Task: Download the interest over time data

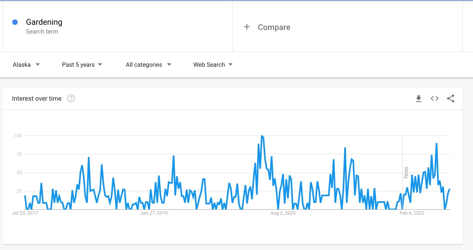Action: [418, 99]
